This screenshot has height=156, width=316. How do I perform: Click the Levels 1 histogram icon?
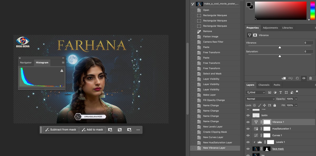[x=260, y=142]
